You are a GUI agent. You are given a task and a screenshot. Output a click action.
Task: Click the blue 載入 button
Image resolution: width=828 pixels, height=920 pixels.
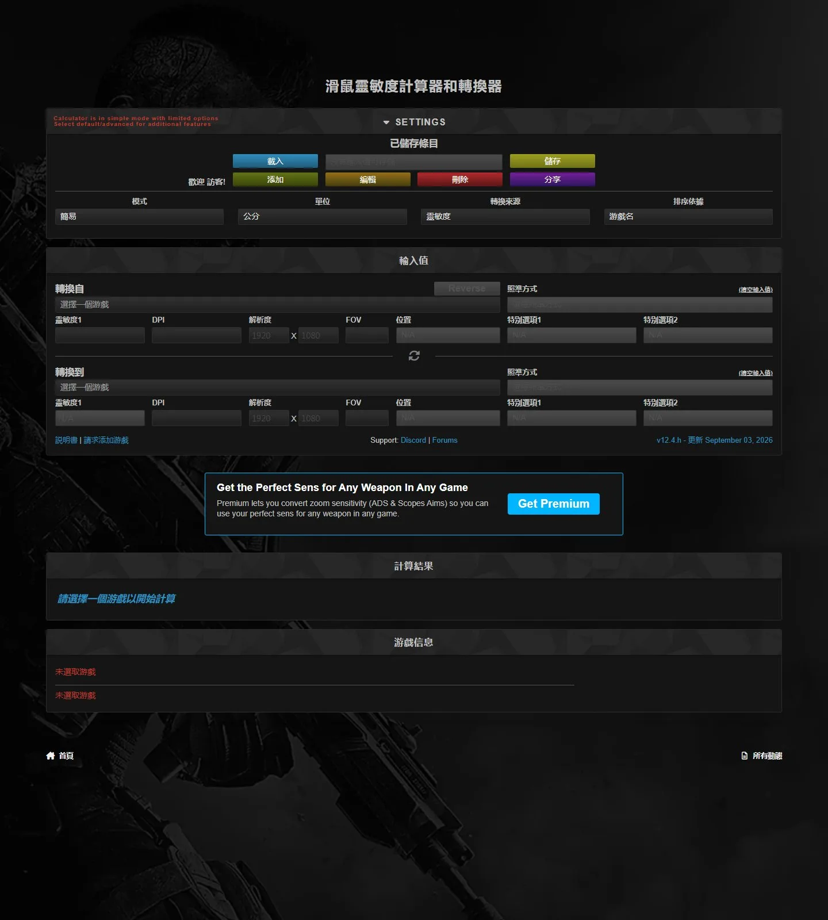275,161
